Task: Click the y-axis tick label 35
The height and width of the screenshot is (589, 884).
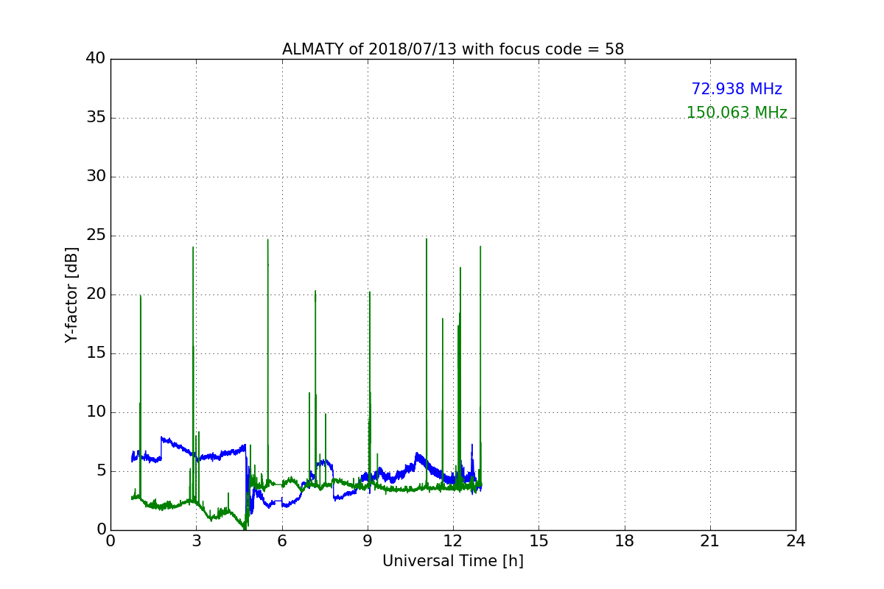Action: [96, 118]
